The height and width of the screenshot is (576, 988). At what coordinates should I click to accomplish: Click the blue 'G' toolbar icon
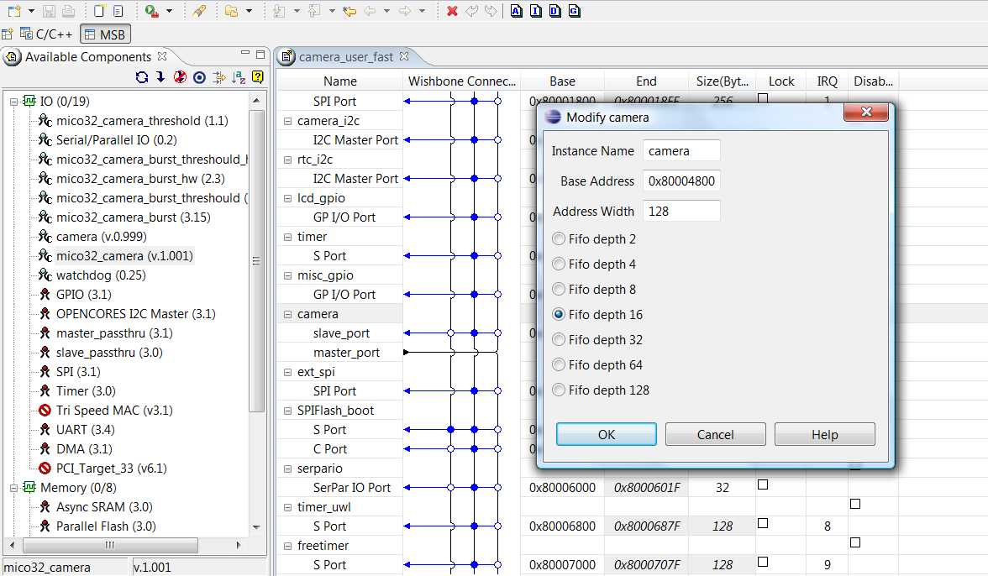click(x=574, y=11)
